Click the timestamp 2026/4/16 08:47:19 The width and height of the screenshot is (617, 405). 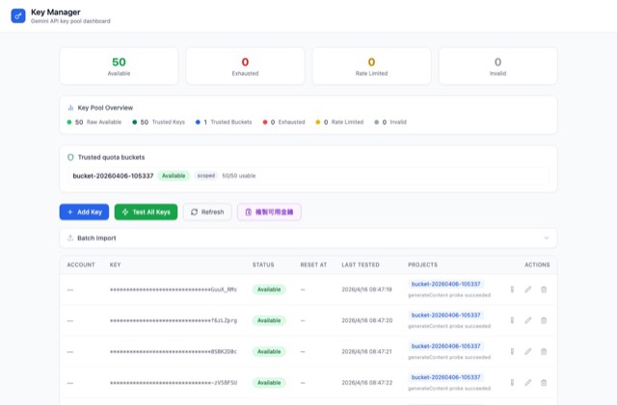click(x=366, y=290)
